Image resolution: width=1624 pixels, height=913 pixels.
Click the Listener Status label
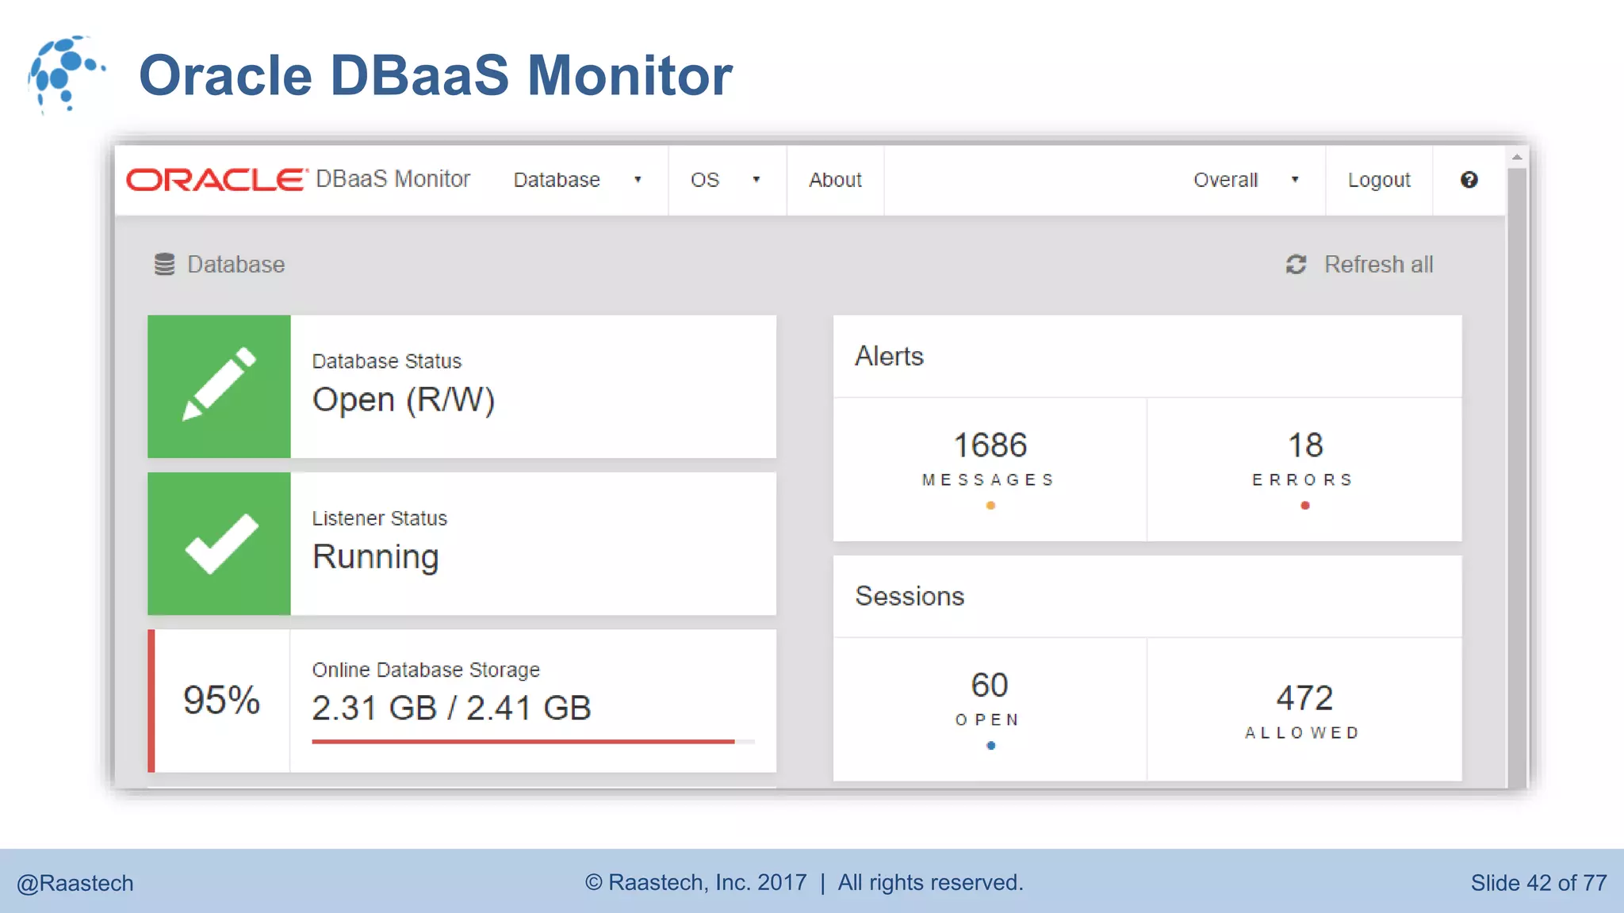click(380, 518)
